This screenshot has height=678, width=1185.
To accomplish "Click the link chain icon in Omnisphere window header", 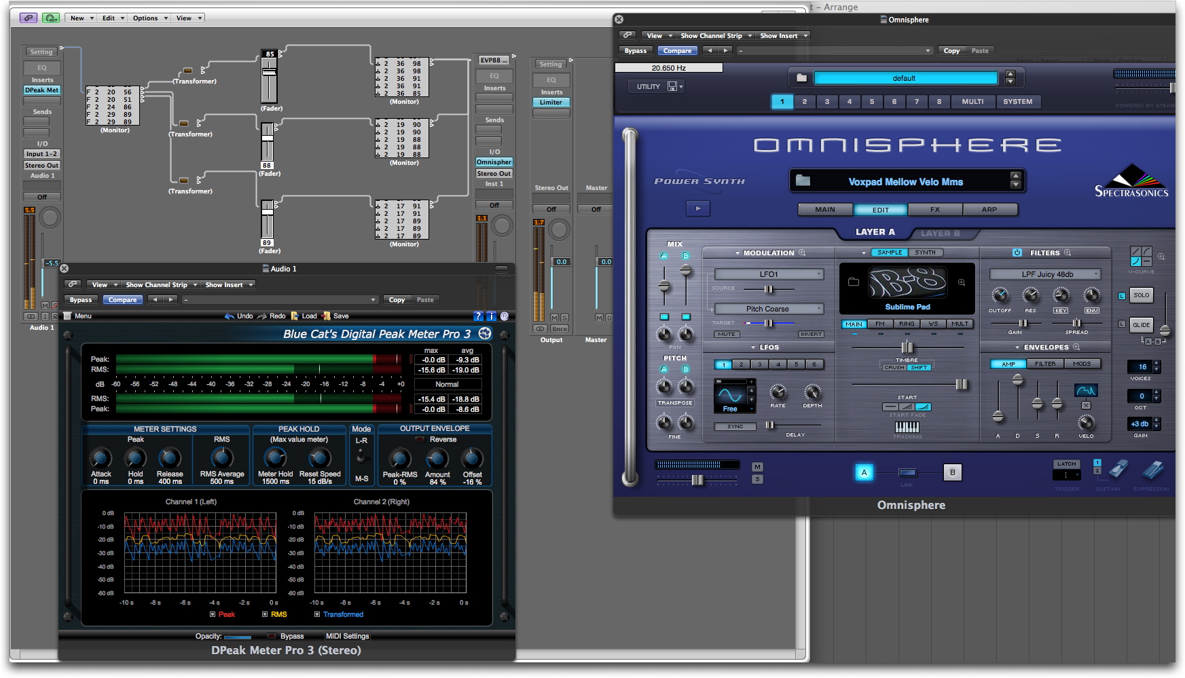I will 627,35.
